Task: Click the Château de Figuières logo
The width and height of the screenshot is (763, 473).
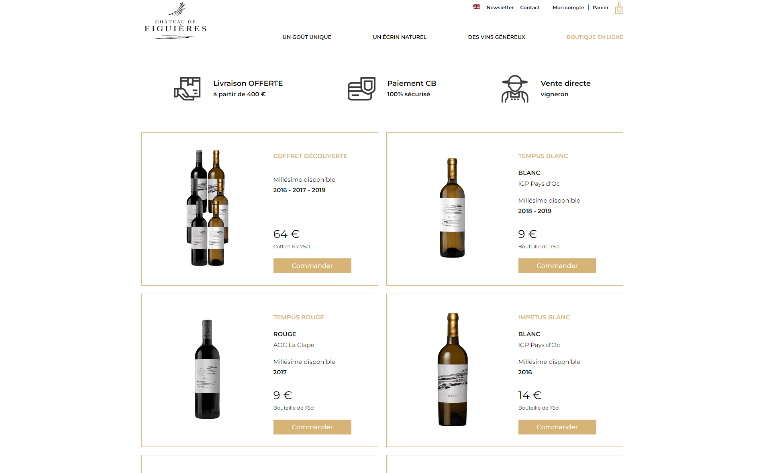Action: (175, 21)
